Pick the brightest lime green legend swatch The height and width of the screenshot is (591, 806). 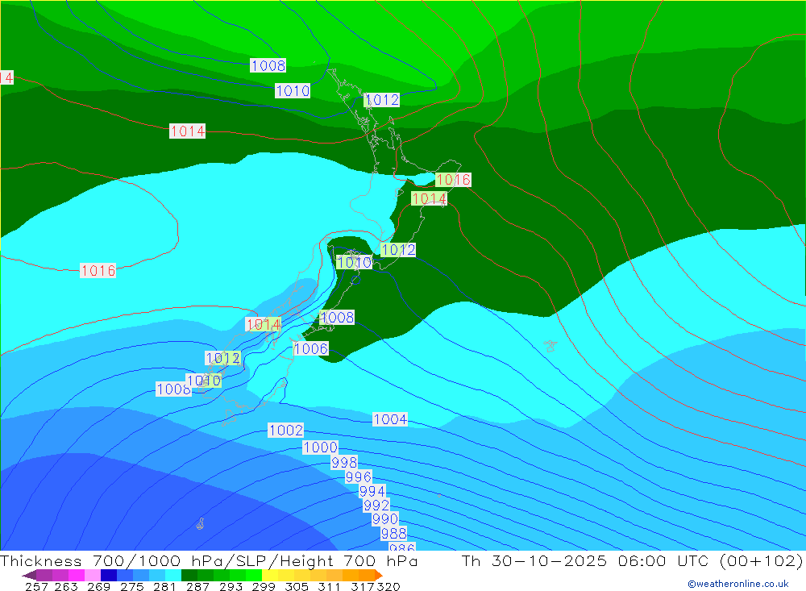click(254, 575)
